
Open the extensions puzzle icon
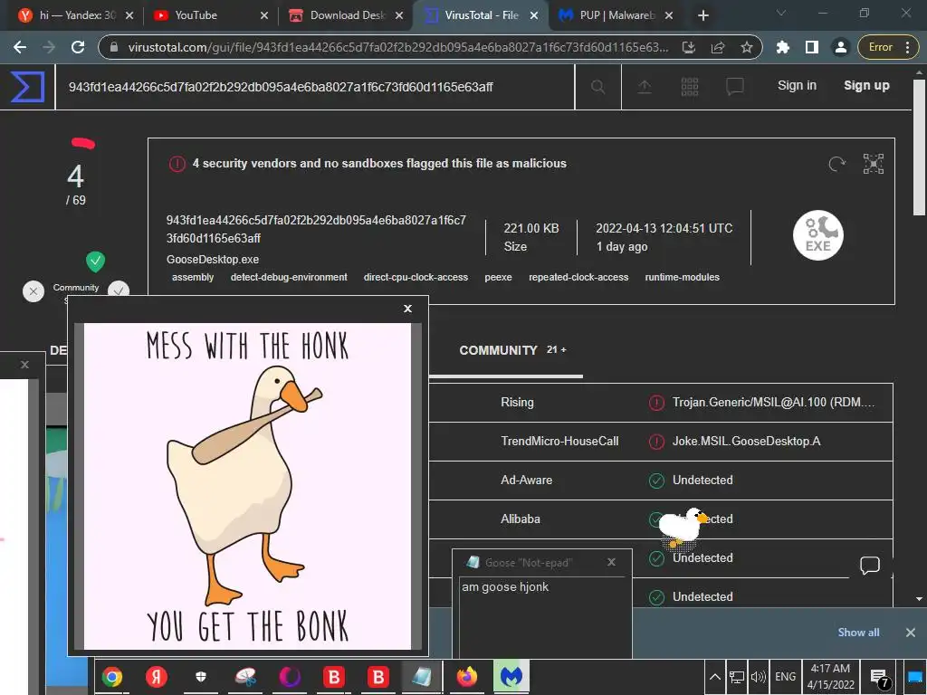(x=783, y=47)
